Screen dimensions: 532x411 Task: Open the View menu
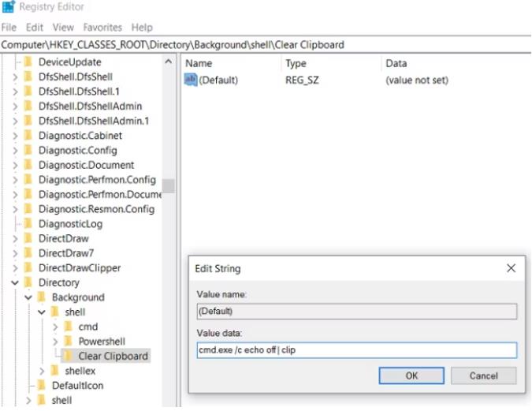point(63,27)
